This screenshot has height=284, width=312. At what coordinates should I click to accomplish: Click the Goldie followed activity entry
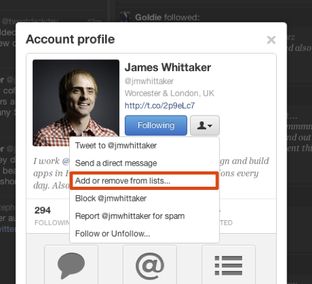[x=167, y=17]
